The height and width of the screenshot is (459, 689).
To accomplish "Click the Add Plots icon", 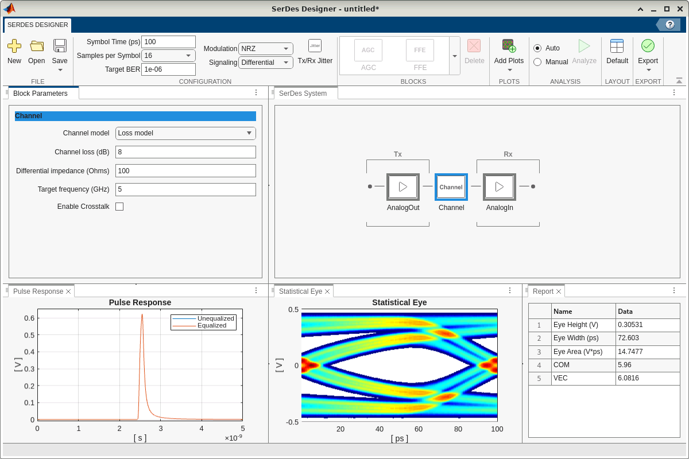I will tap(509, 46).
